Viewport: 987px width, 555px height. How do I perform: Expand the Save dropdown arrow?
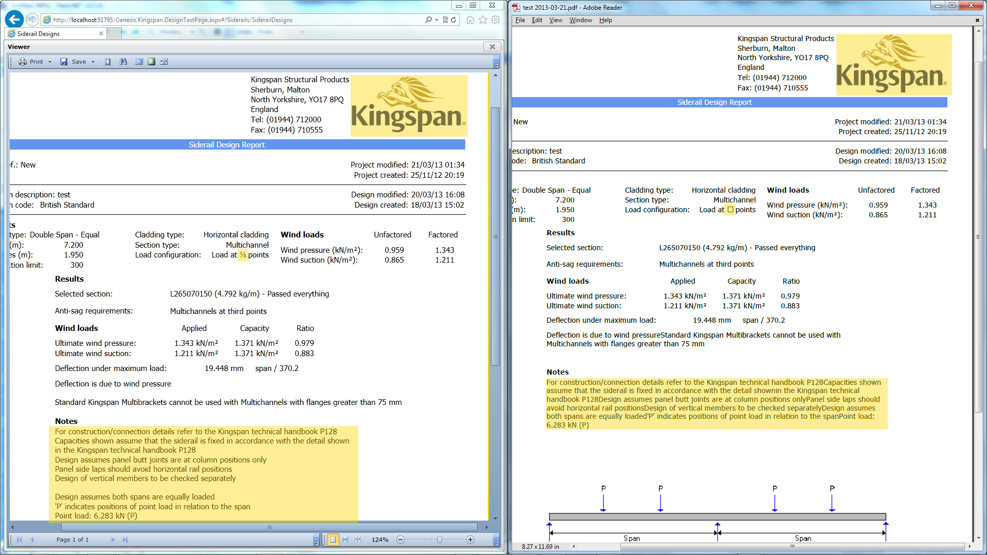(x=93, y=62)
